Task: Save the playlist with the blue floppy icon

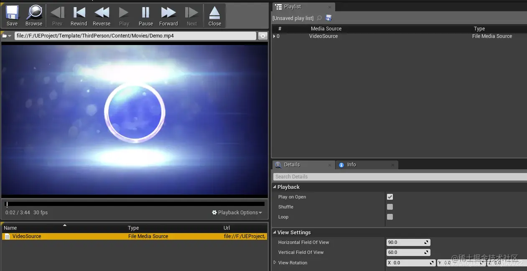Action: point(328,18)
